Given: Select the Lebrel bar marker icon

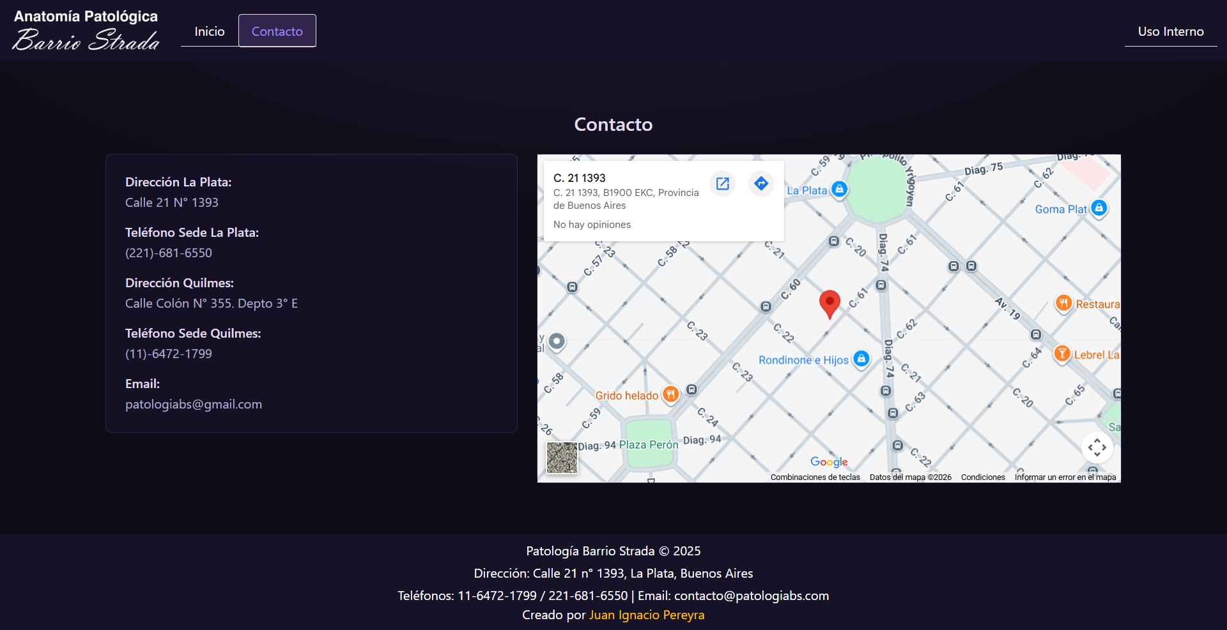Looking at the screenshot, I should [1061, 354].
